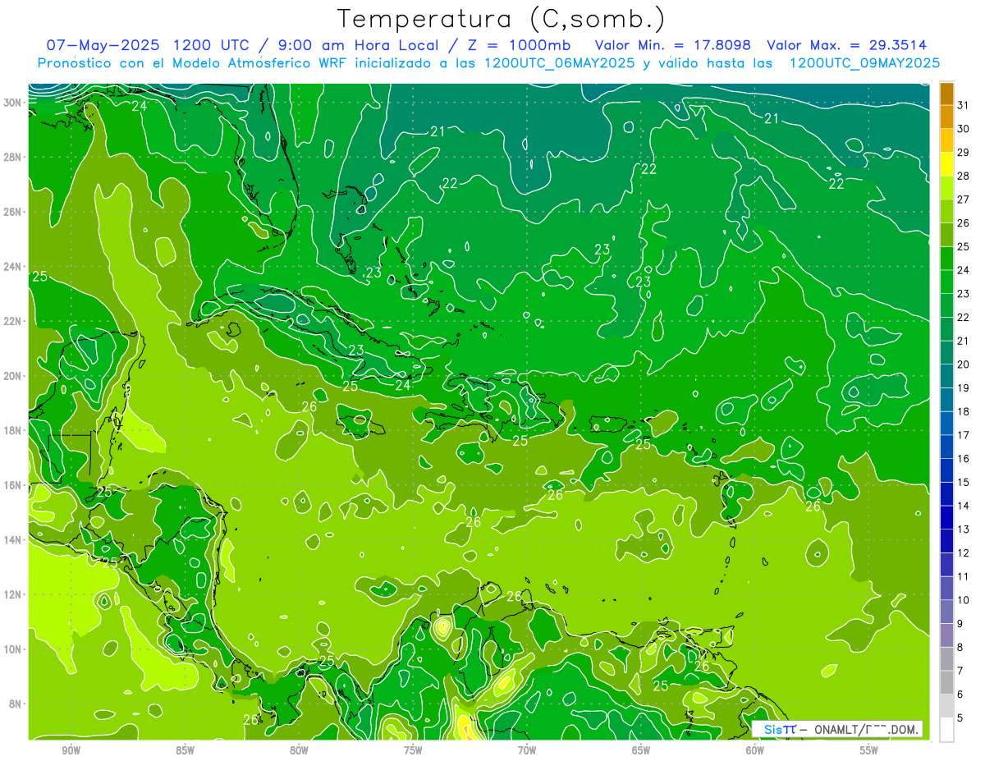Screen dimensions: 985x761
Task: Click the colorbar label '11'
Action: click(964, 577)
